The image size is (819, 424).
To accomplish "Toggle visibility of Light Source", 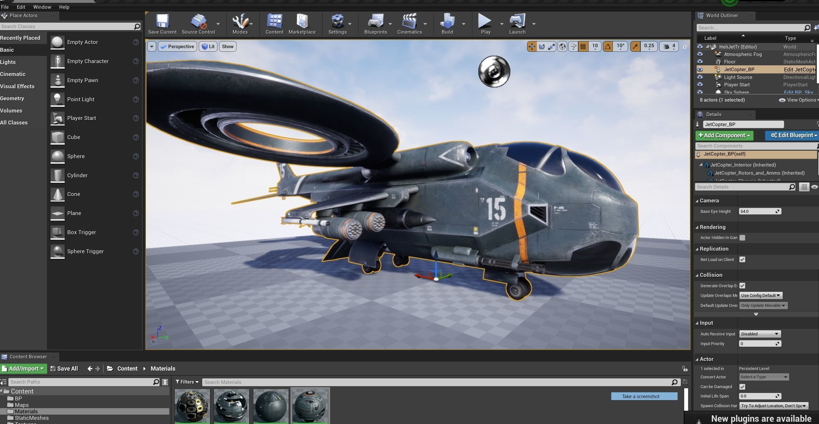I will 700,77.
